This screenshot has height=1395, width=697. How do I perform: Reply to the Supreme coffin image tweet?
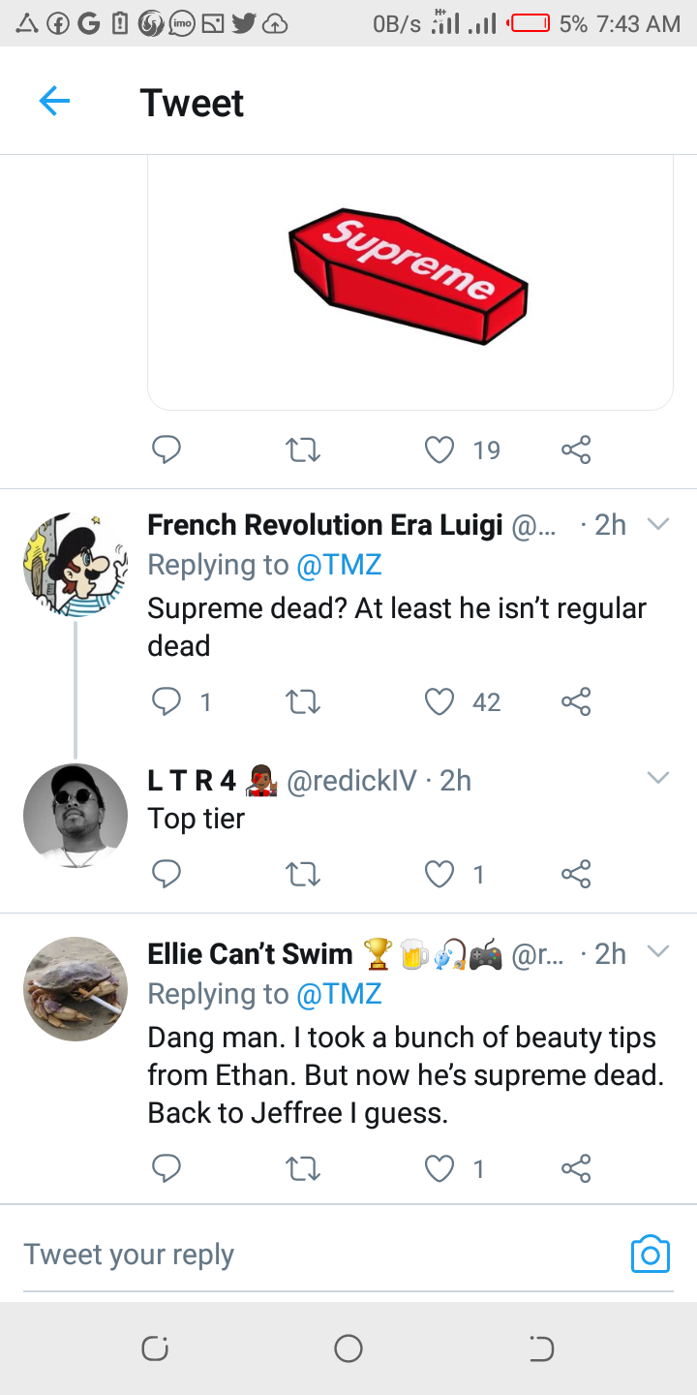coord(167,449)
